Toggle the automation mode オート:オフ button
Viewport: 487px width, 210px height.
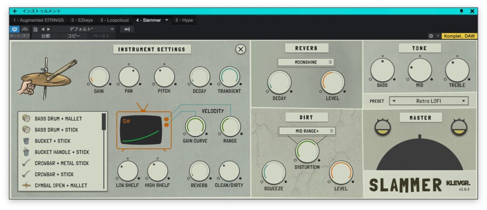tap(19, 36)
